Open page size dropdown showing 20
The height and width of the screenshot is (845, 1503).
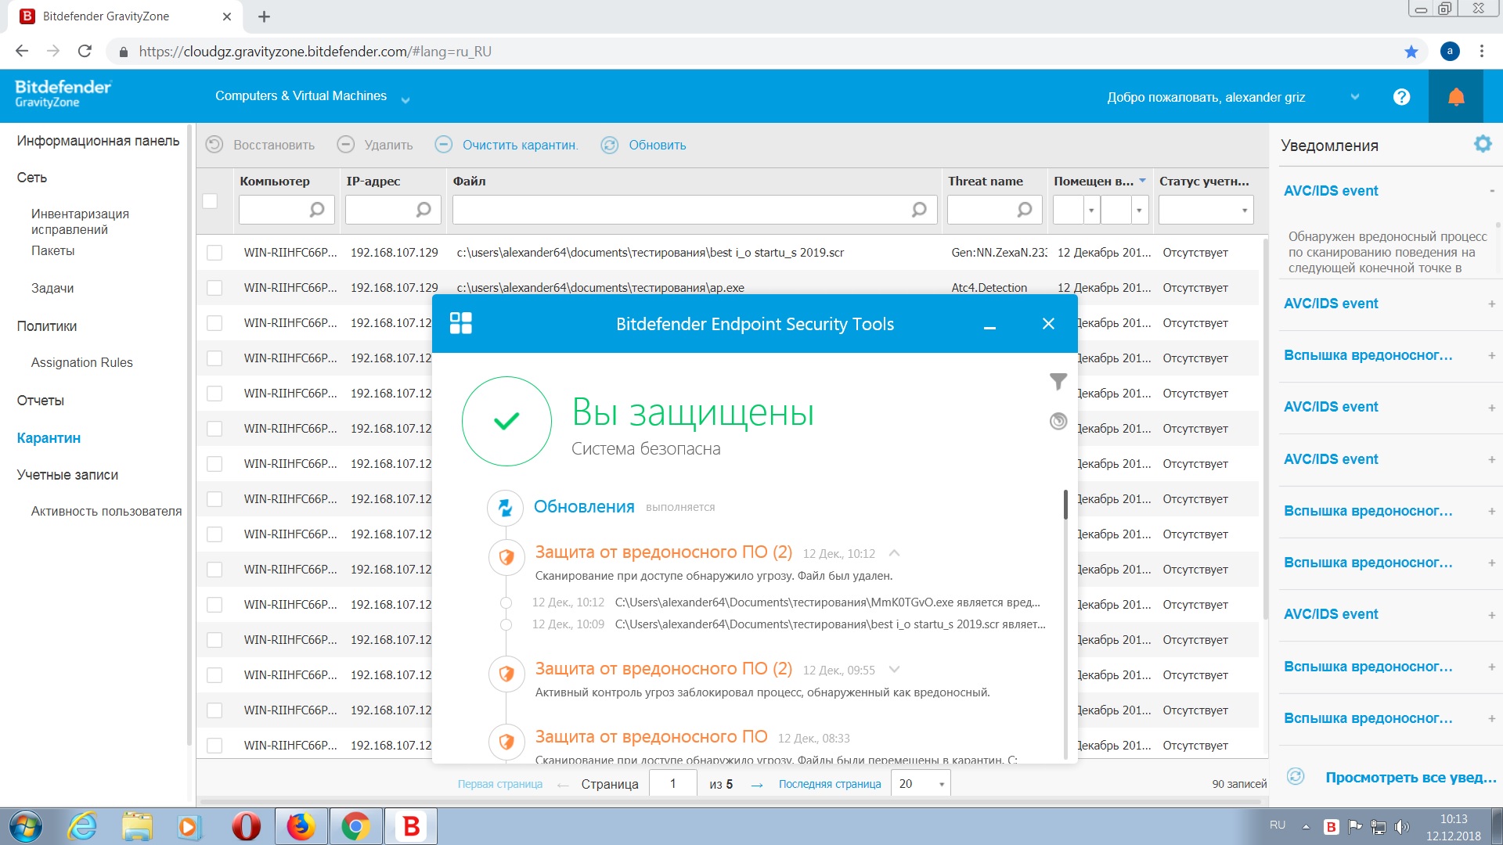click(921, 783)
